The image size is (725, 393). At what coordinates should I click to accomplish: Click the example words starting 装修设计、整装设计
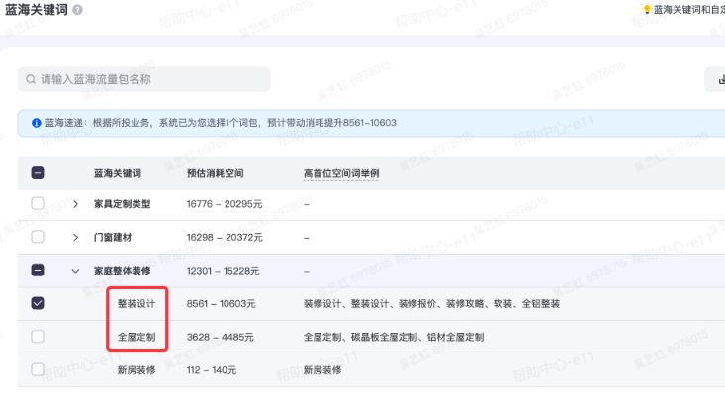click(431, 304)
